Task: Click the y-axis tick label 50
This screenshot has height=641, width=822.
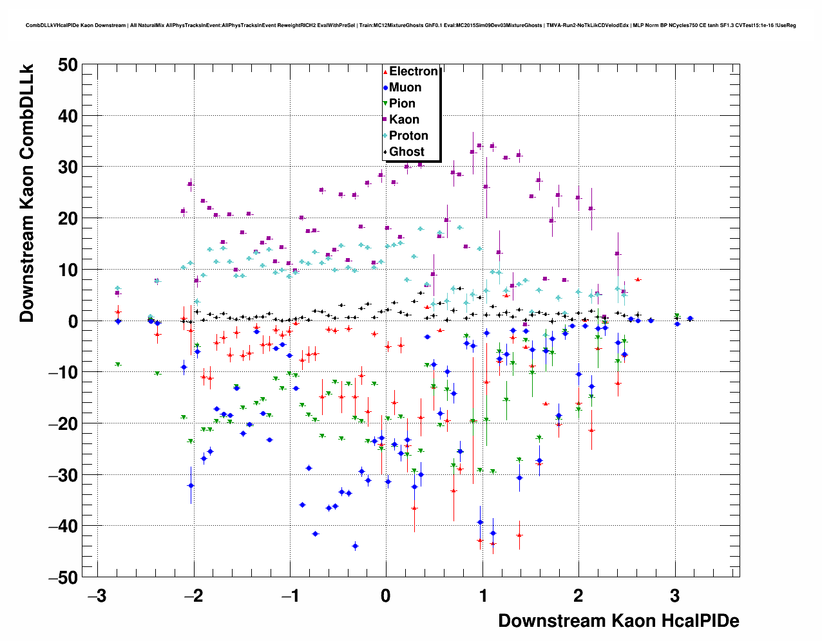Action: coord(68,65)
